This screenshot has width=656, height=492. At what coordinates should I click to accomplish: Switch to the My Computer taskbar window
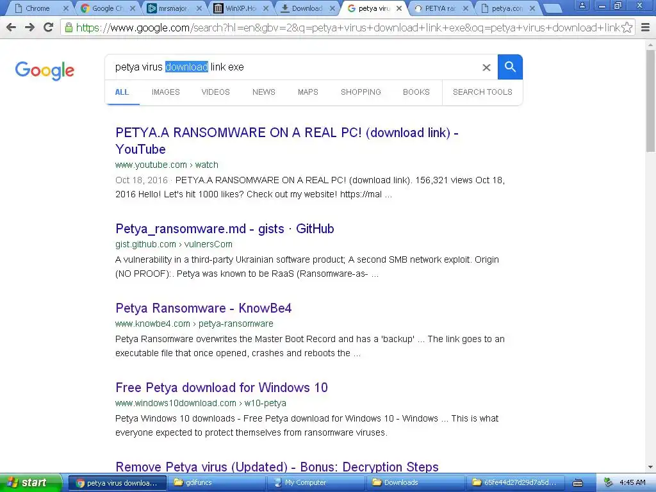(316, 483)
